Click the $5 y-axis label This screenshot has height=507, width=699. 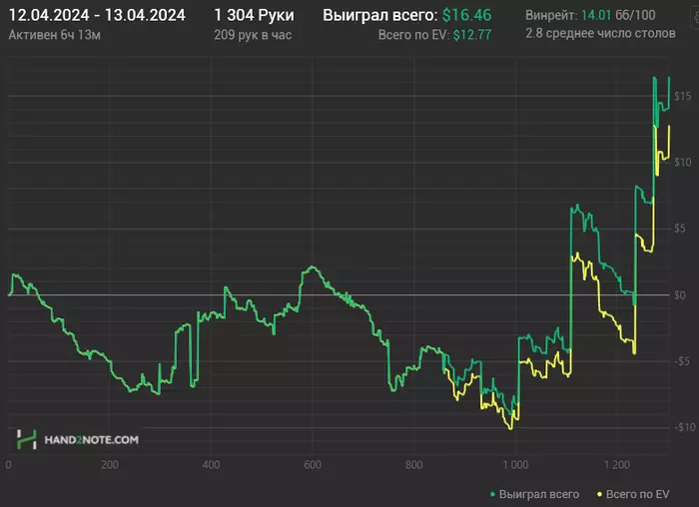pos(680,229)
